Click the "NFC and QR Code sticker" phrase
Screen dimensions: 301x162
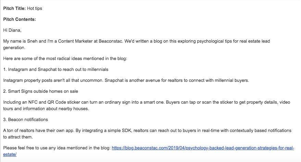[54, 102]
